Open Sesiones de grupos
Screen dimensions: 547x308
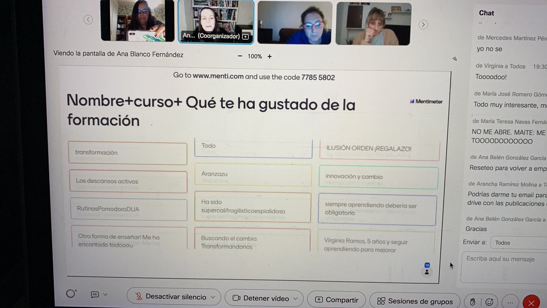tap(415, 301)
